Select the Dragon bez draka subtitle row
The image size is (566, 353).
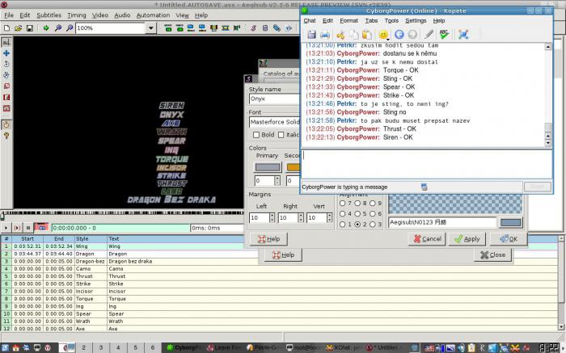click(x=280, y=262)
